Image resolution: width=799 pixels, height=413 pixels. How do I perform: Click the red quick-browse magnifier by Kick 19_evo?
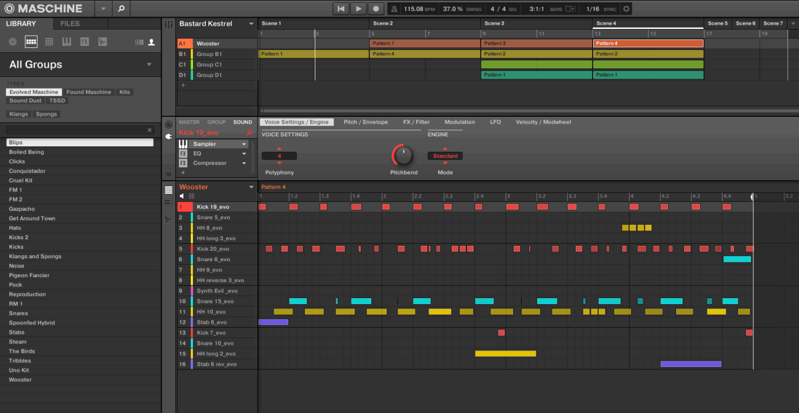click(x=249, y=133)
